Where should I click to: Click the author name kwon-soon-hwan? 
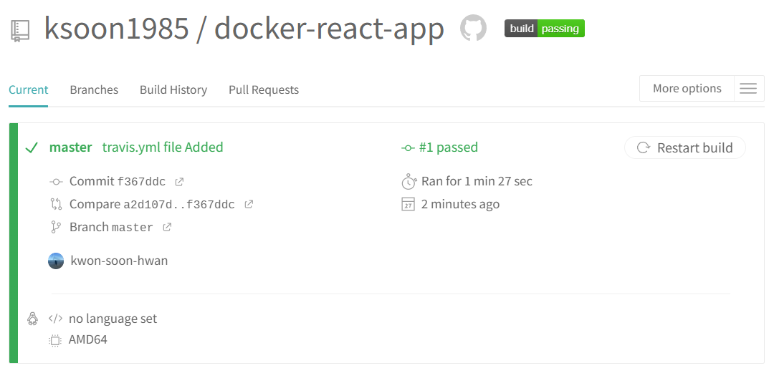click(119, 261)
